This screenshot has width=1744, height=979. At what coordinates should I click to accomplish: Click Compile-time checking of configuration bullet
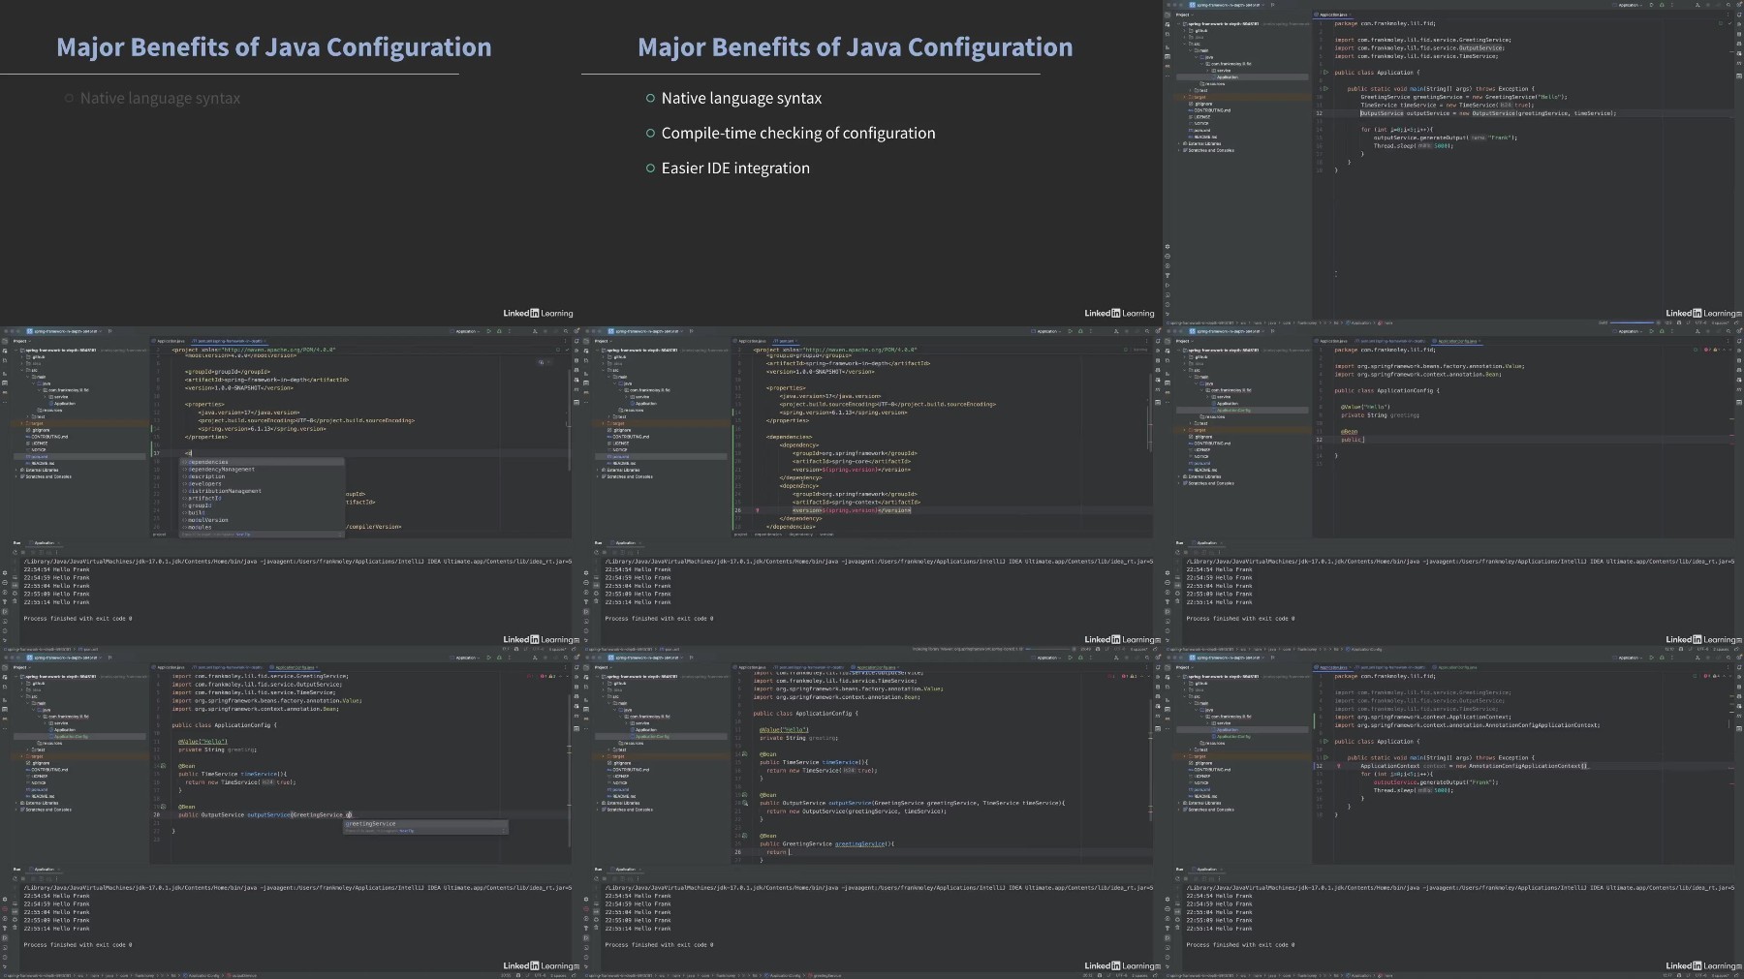click(798, 133)
